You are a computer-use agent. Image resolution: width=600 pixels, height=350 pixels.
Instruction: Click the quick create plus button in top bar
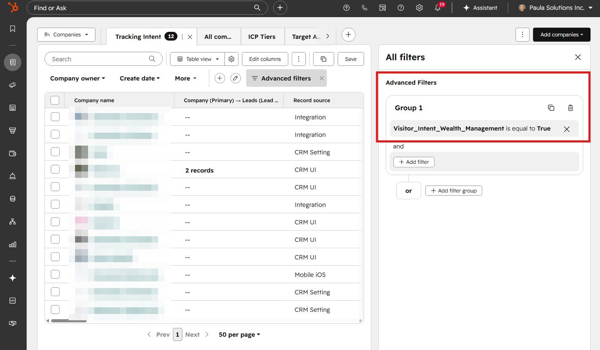tap(280, 7)
